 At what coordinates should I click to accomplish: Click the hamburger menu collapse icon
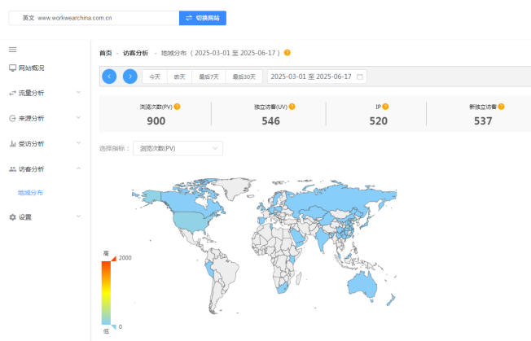tap(12, 50)
